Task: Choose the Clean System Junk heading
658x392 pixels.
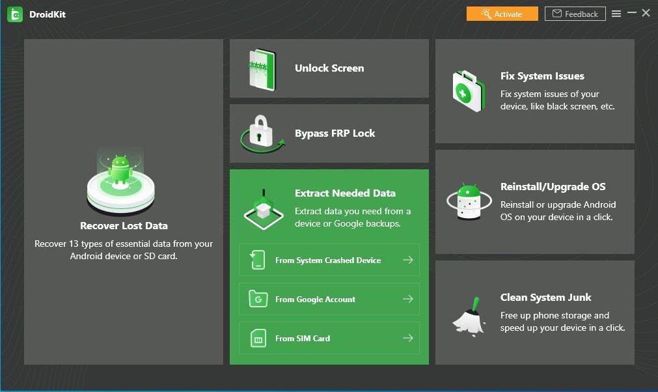Action: (545, 298)
